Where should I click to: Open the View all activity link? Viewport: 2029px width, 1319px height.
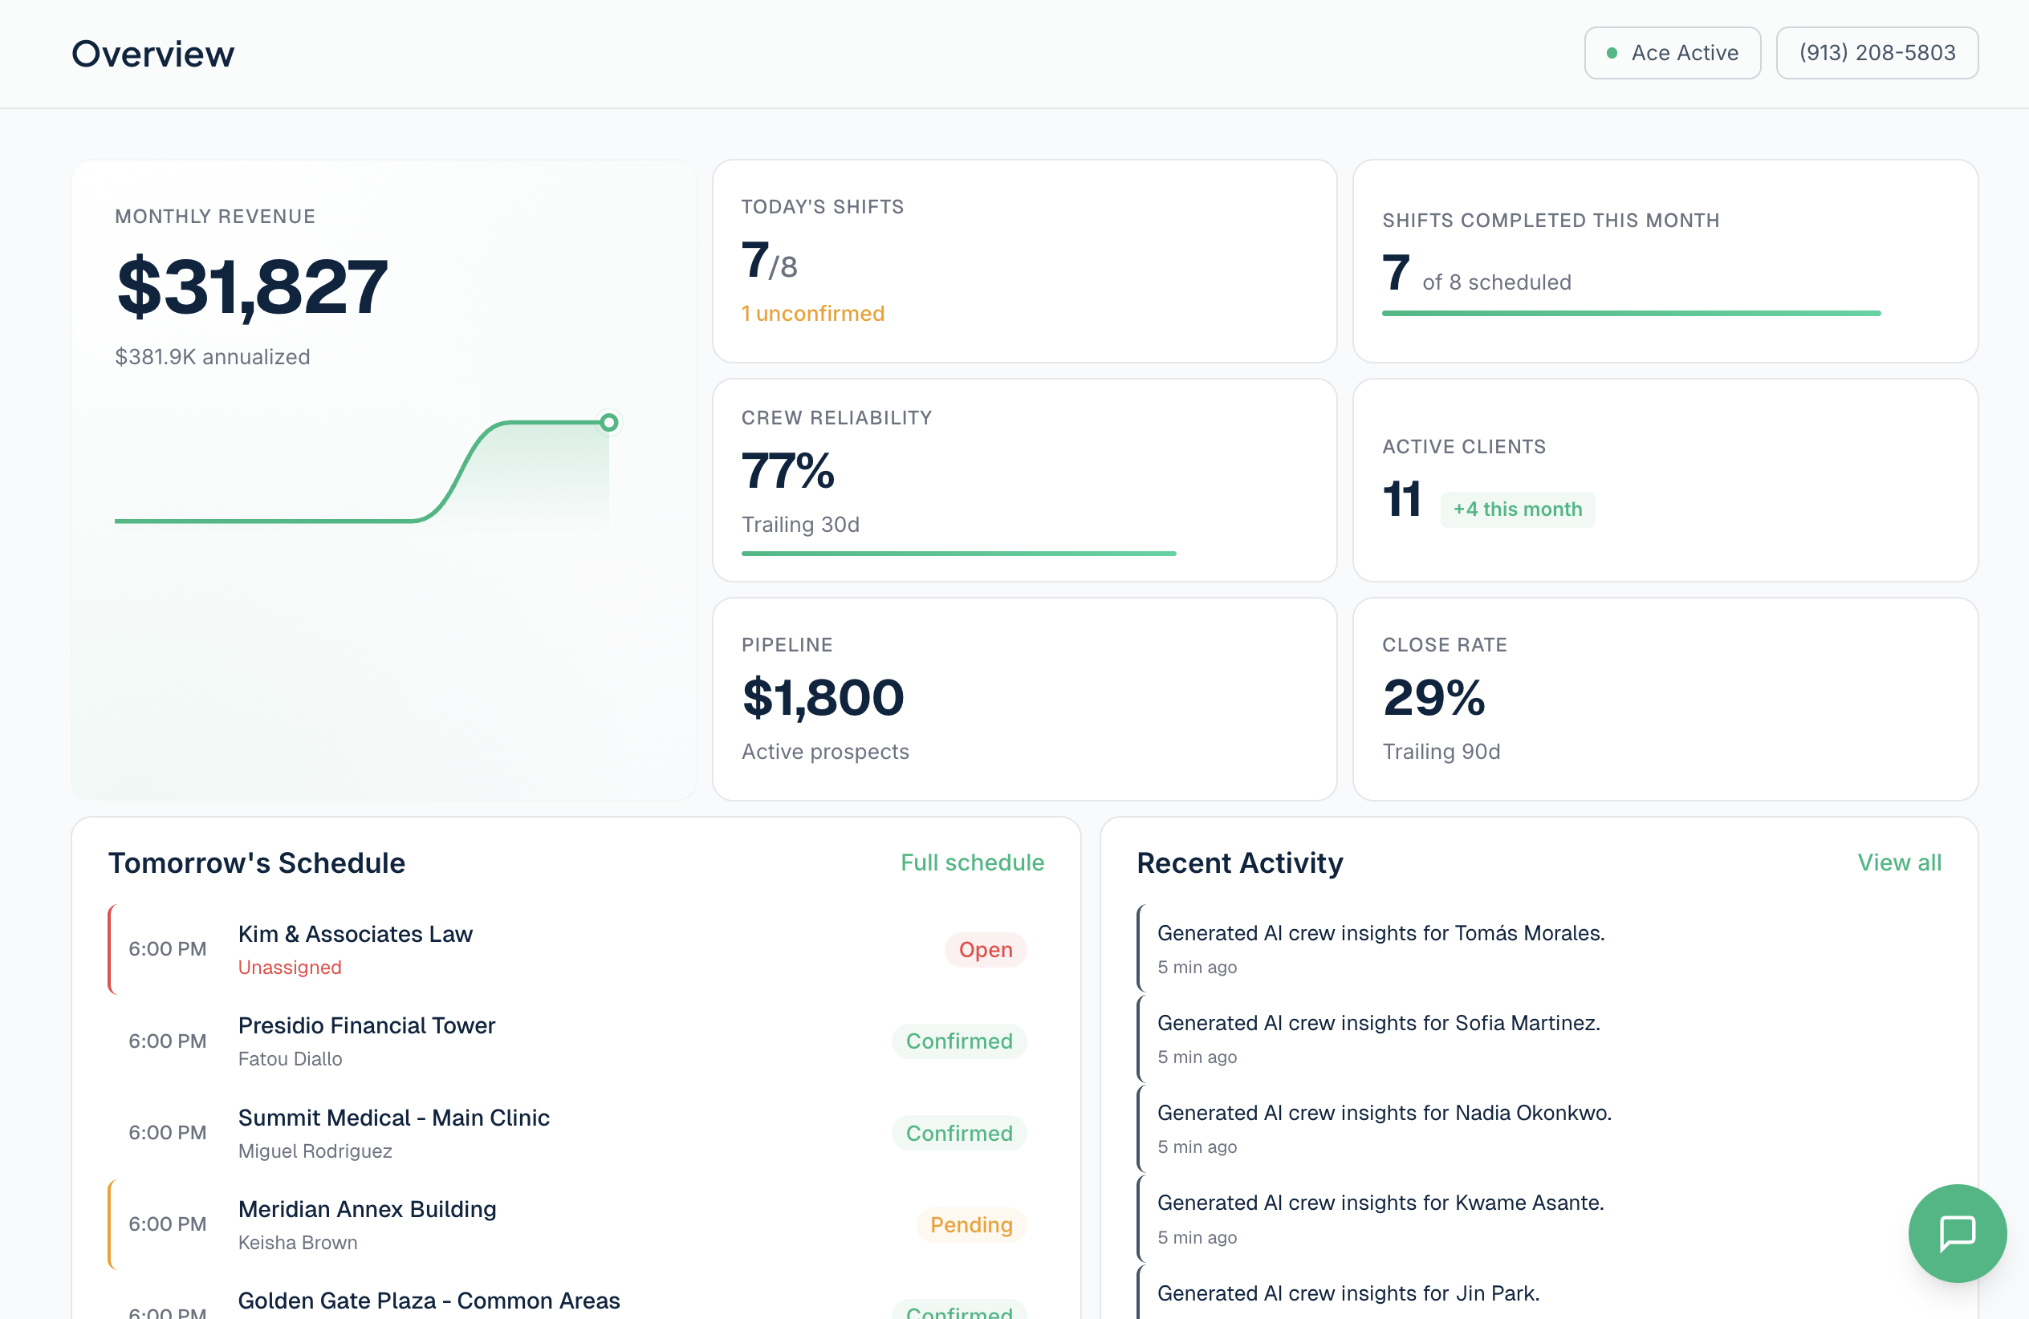1898,862
